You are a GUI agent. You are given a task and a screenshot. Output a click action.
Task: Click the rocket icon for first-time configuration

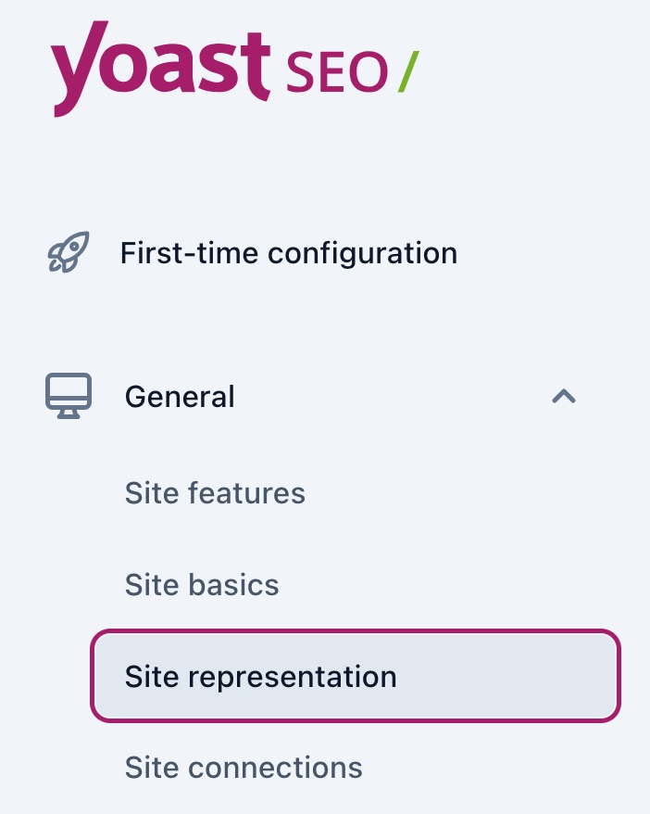68,252
